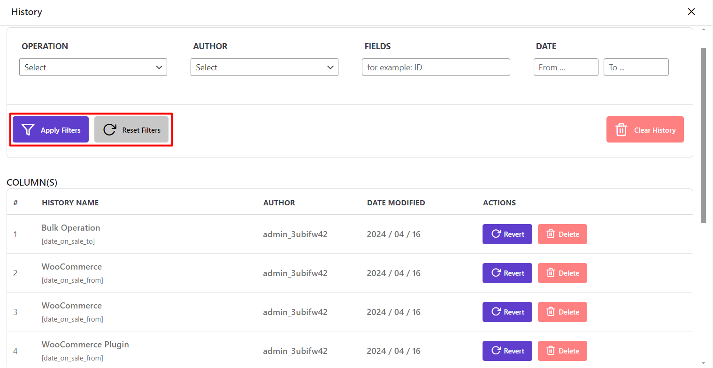Open the Author select dropdown
Viewport: 713px width, 368px height.
pos(264,67)
